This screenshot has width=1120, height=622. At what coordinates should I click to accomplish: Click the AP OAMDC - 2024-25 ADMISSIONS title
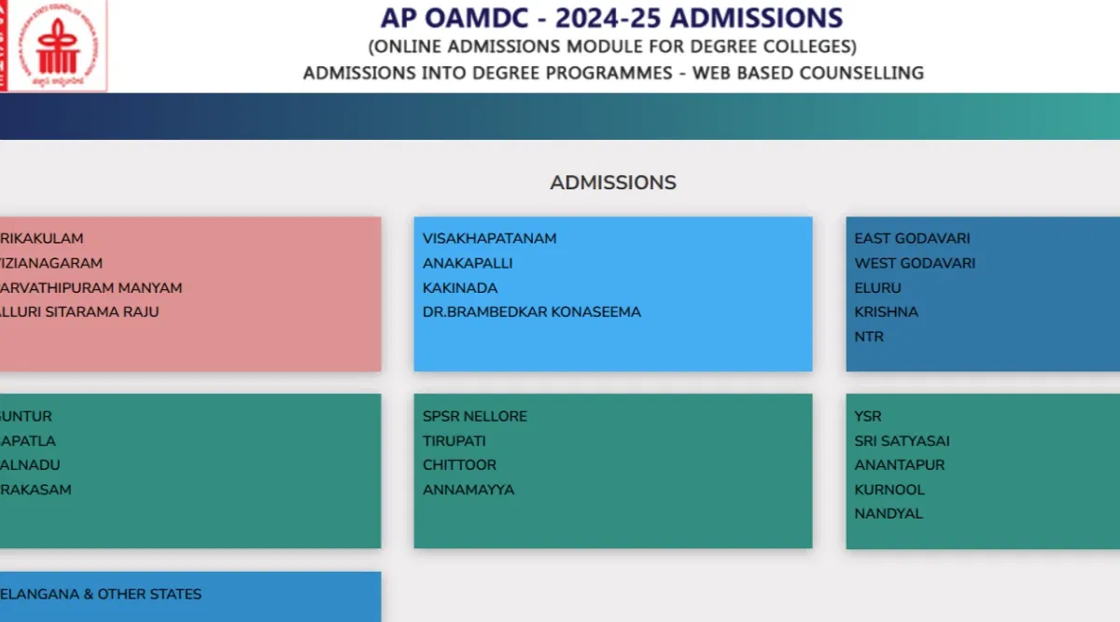pos(612,18)
